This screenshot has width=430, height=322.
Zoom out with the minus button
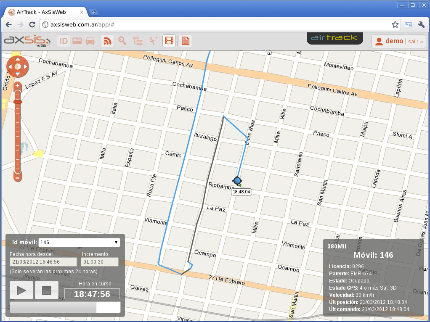(x=18, y=178)
